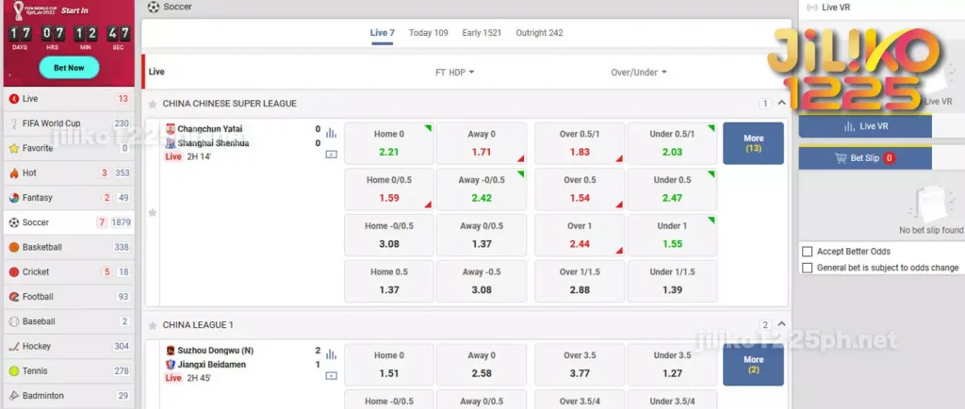Open the Hot flame icon category

pos(14,172)
